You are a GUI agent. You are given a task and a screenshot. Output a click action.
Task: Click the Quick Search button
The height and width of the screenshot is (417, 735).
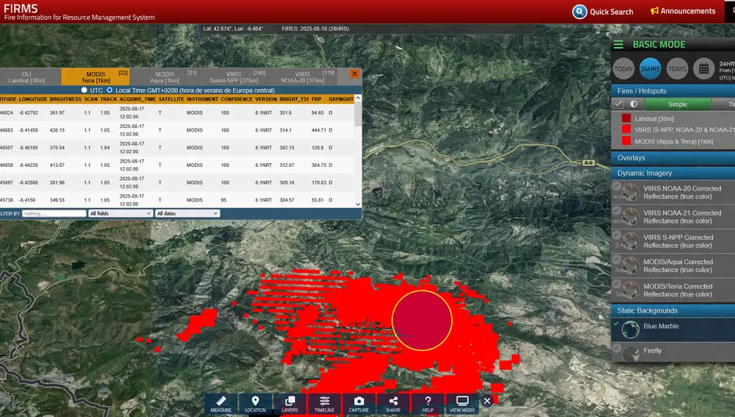603,12
